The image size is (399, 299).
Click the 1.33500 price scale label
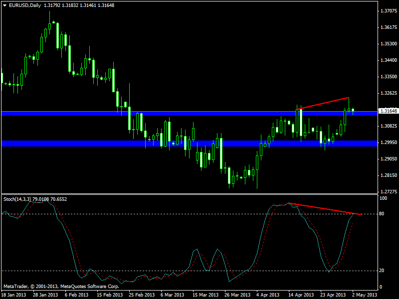click(389, 77)
